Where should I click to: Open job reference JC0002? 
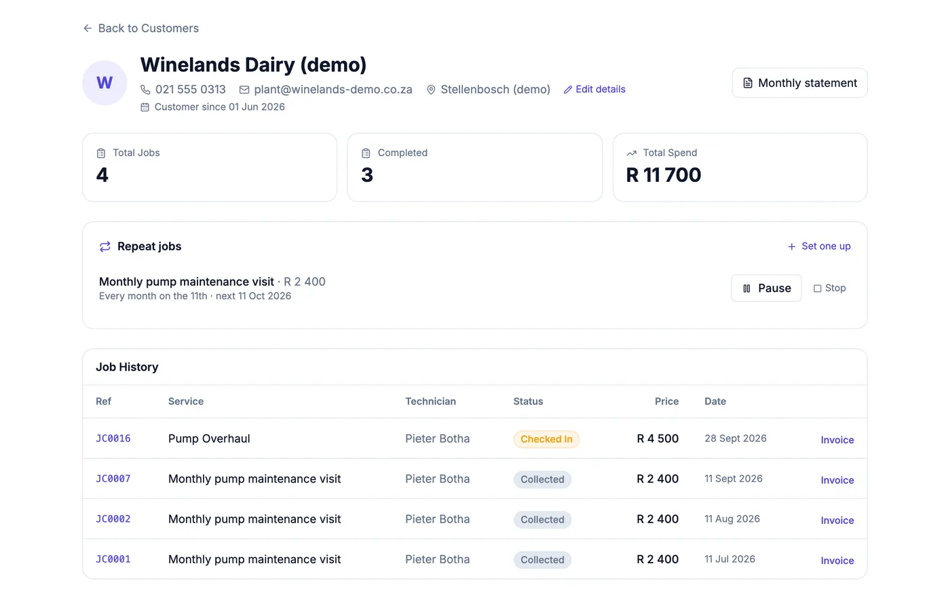coord(113,519)
